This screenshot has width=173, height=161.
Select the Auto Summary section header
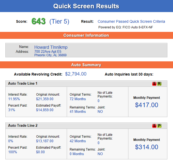click(x=86, y=65)
